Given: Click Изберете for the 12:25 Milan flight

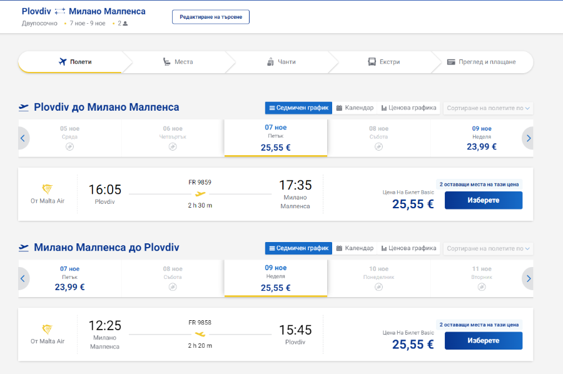Looking at the screenshot, I should tap(484, 341).
